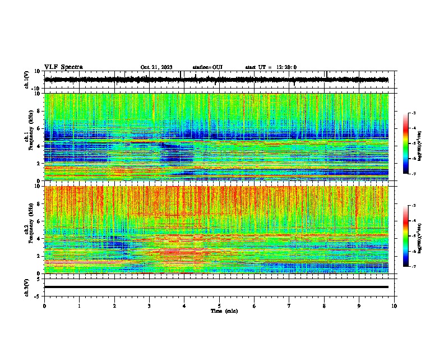Click the 'start UT = 12:20:0' label
Image resolution: width=444 pixels, height=343 pixels.
point(271,67)
